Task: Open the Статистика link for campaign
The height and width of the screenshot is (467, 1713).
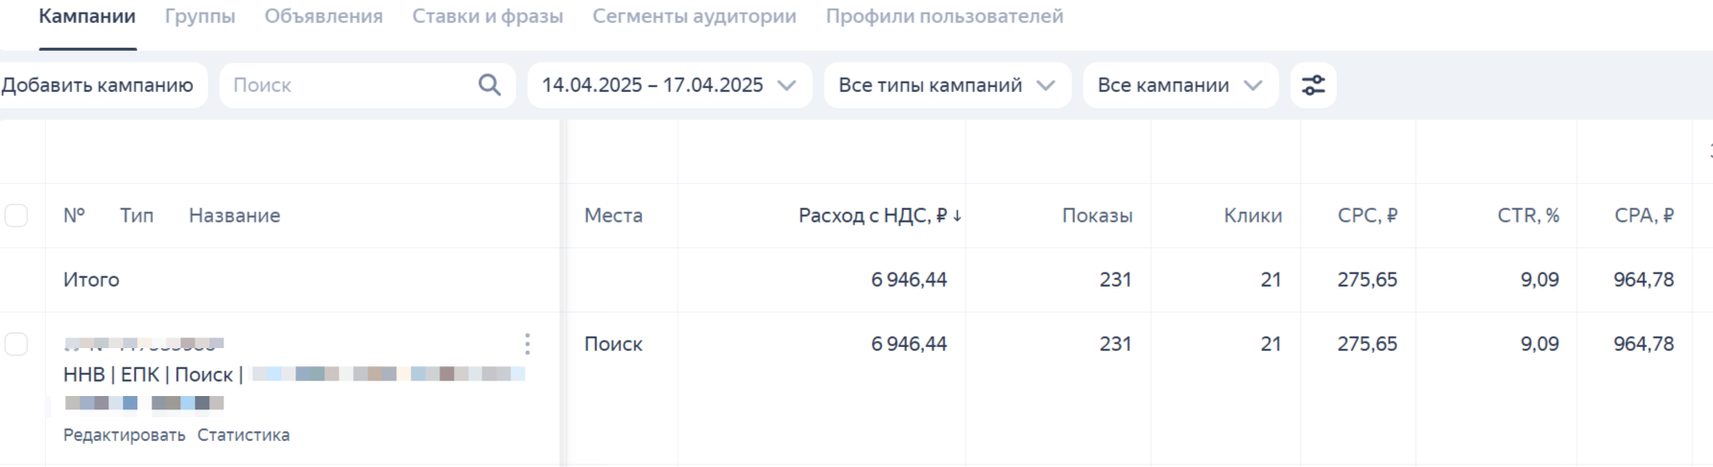Action: (244, 435)
